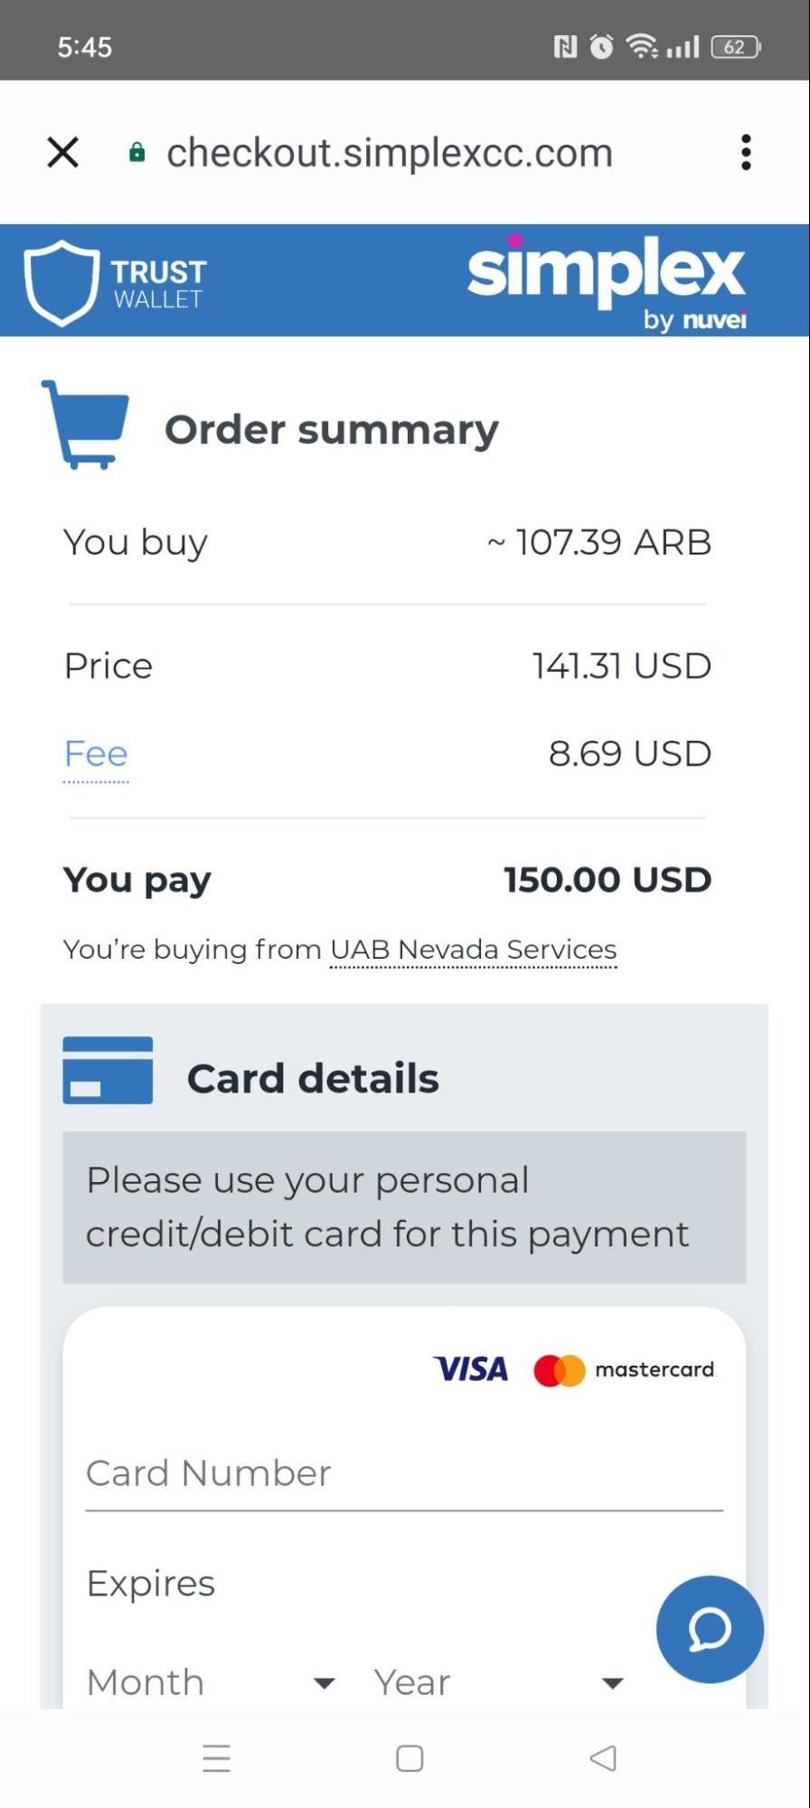This screenshot has height=1808, width=810.
Task: Focus the Card Number field
Action: pyautogui.click(x=404, y=1473)
